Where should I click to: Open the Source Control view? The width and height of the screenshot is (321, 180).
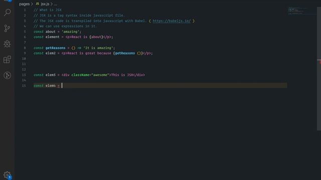pos(7,28)
